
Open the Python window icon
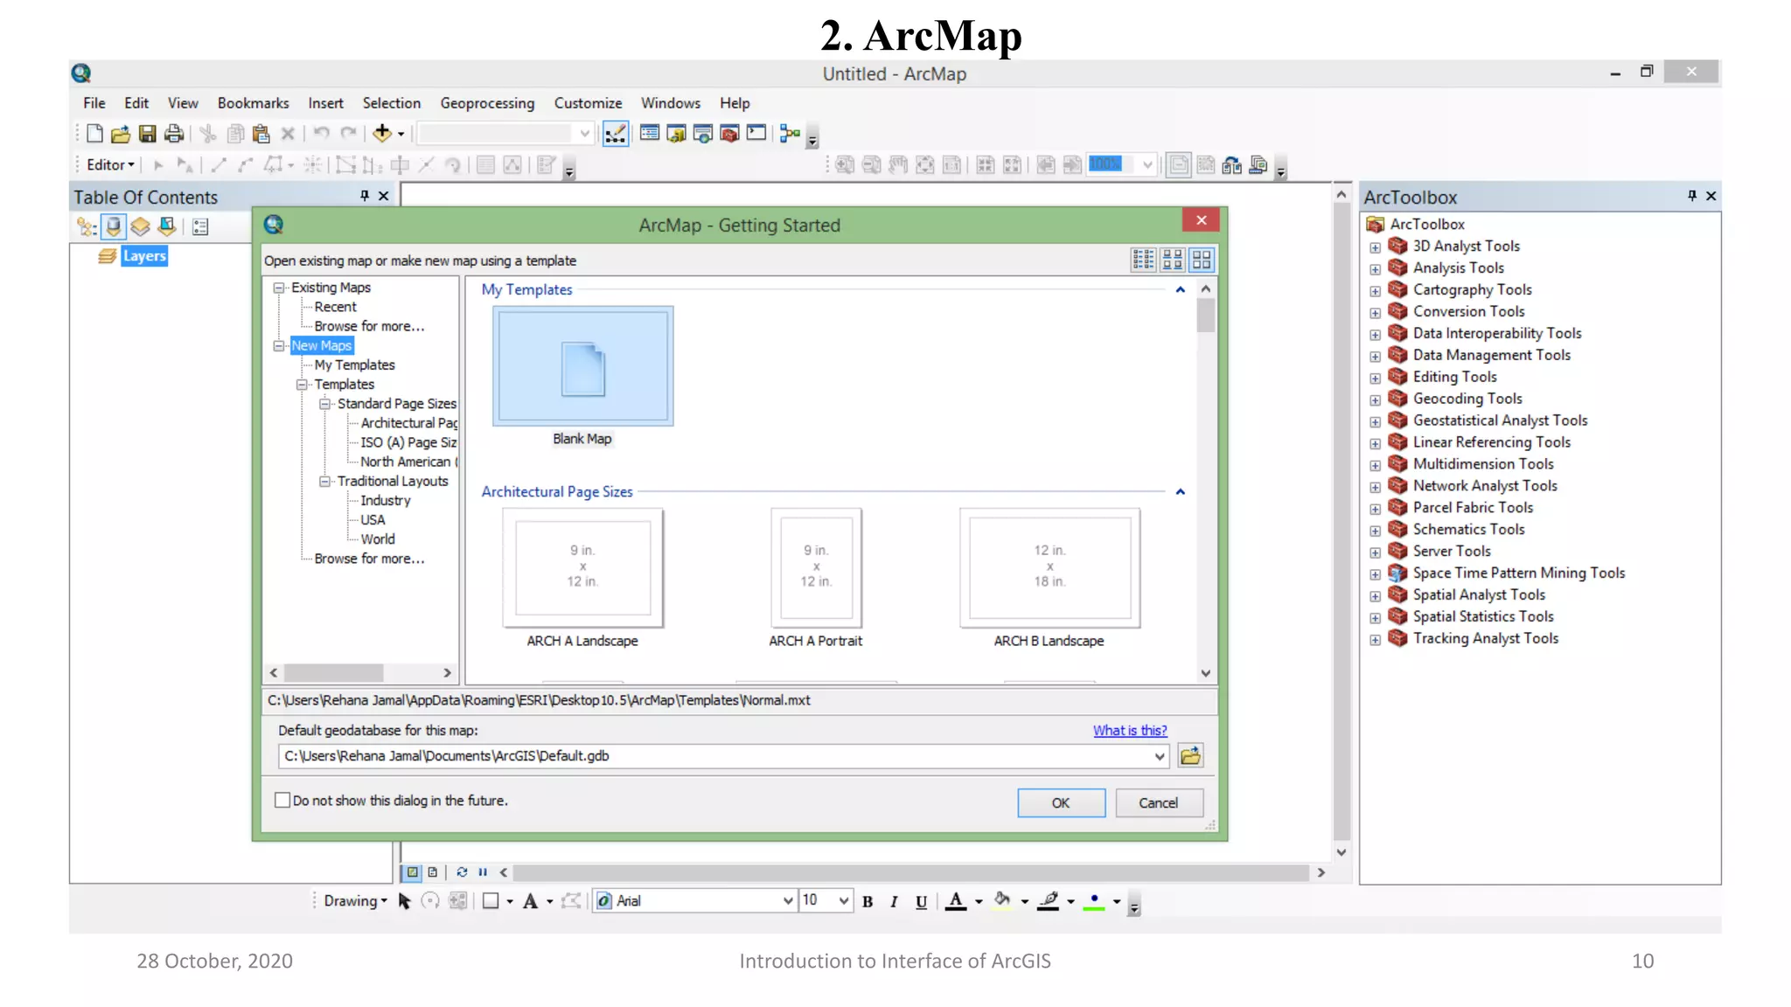tap(756, 134)
